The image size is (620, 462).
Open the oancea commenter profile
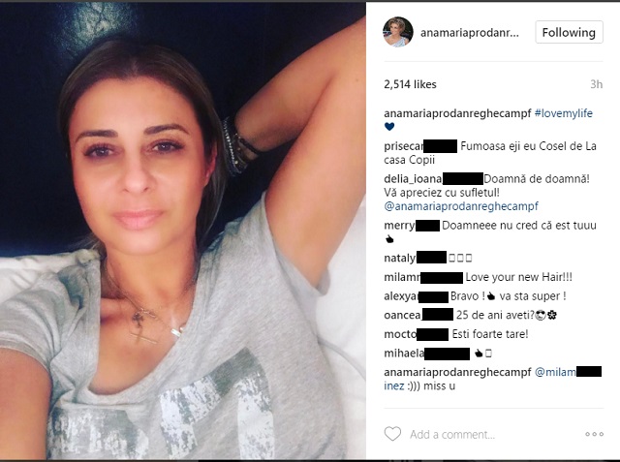tap(418, 315)
